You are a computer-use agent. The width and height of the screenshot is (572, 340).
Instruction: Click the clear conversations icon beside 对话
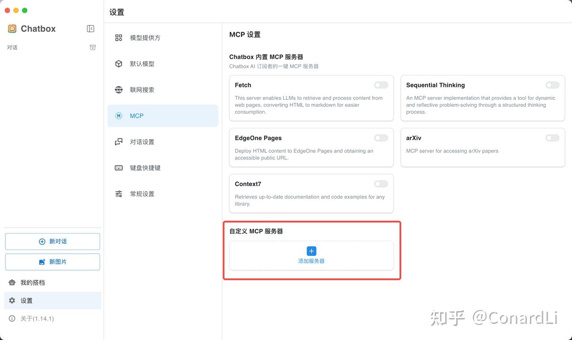(x=93, y=47)
